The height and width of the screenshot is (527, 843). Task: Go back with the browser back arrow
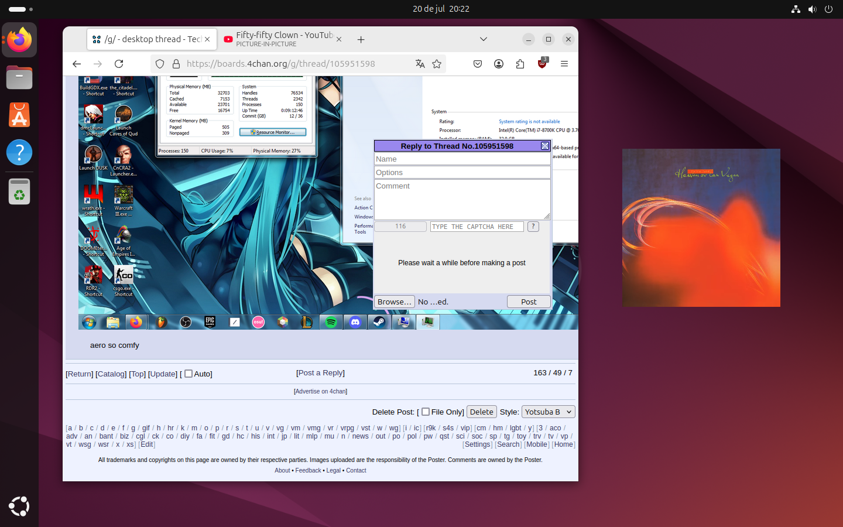pyautogui.click(x=77, y=64)
